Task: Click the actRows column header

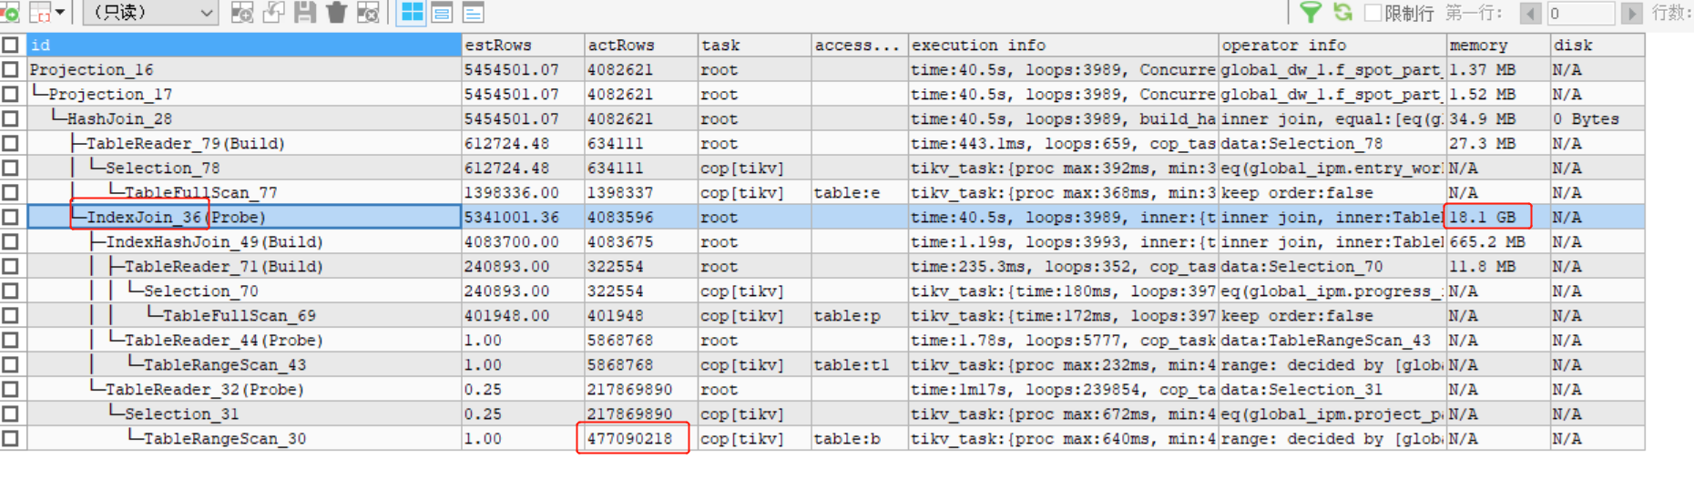Action: click(x=640, y=45)
